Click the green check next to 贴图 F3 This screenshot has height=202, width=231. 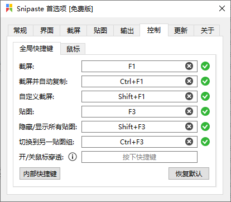(205, 111)
